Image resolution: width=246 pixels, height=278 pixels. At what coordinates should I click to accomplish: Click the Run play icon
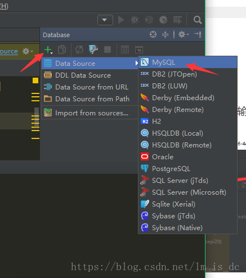[x=121, y=20]
